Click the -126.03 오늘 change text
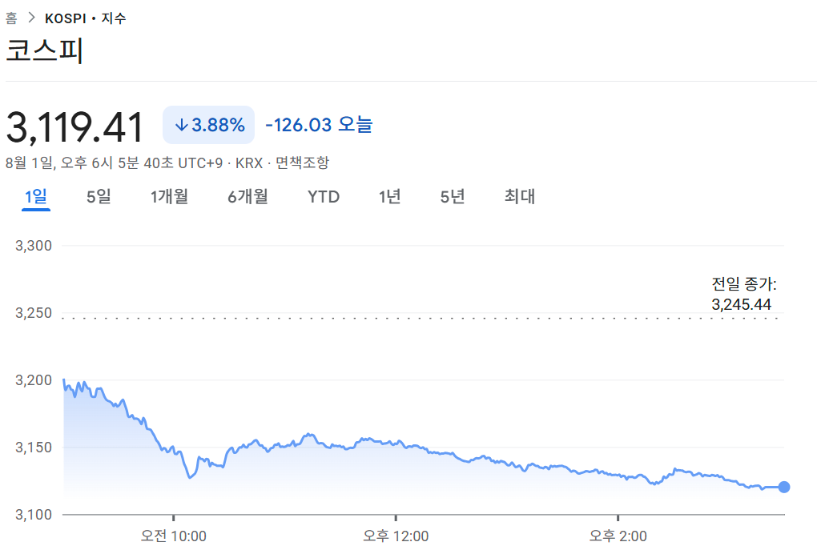 320,125
